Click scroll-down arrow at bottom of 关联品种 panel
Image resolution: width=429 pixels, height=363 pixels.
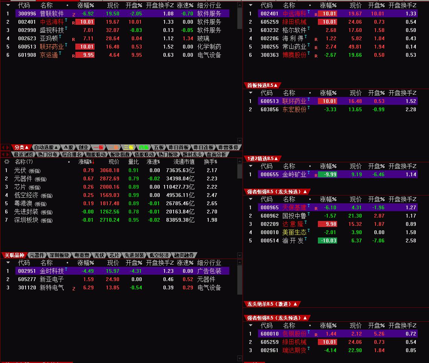point(240,358)
